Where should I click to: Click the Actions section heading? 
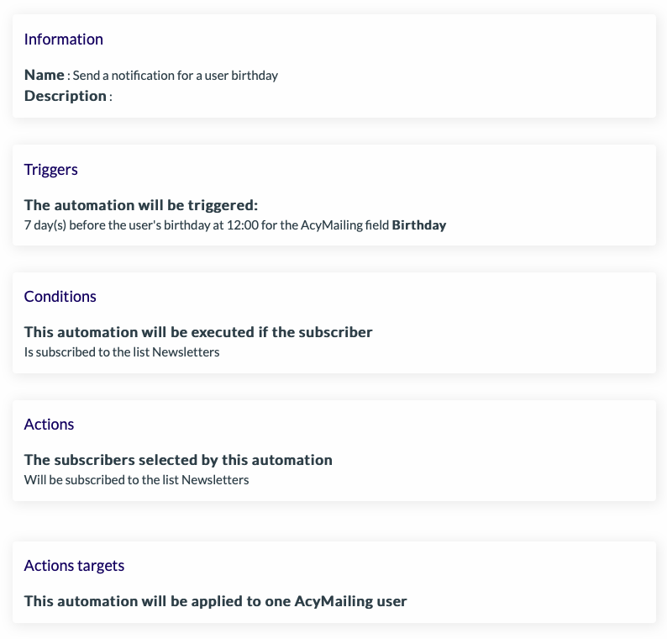point(49,425)
